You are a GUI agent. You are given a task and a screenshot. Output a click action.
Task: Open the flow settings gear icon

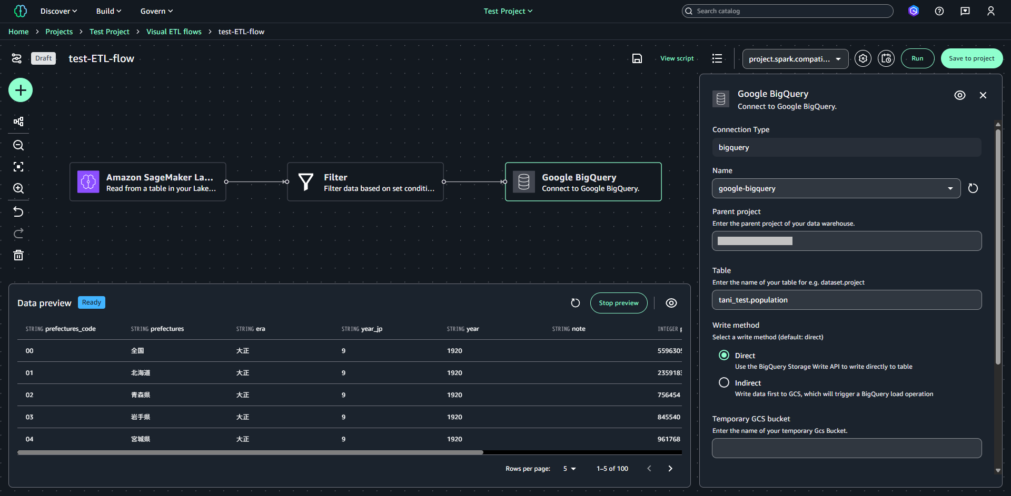coord(863,58)
